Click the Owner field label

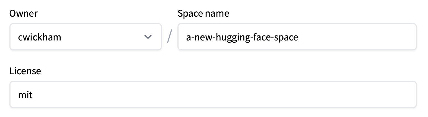pos(24,13)
